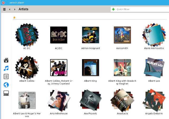Go forward with the right arrow
Image resolution: width=169 pixels, height=119 pixels.
pos(15,9)
